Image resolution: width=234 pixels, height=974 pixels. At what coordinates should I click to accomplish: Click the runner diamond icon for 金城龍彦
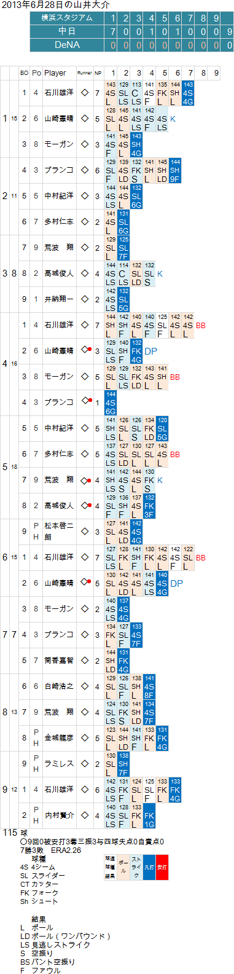85,738
